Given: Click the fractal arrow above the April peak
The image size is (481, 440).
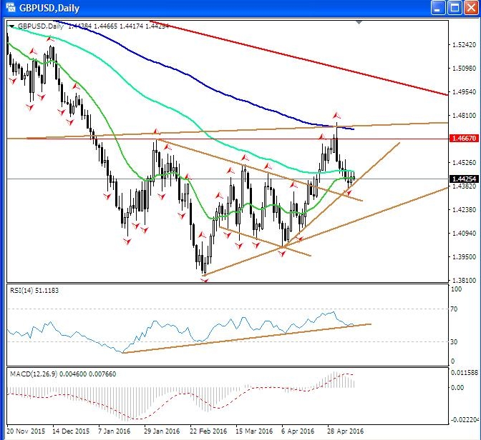Looking at the screenshot, I should [336, 114].
